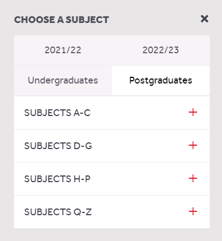The width and height of the screenshot is (222, 241).
Task: View subjects starting with Q to Z
Action: (112, 212)
